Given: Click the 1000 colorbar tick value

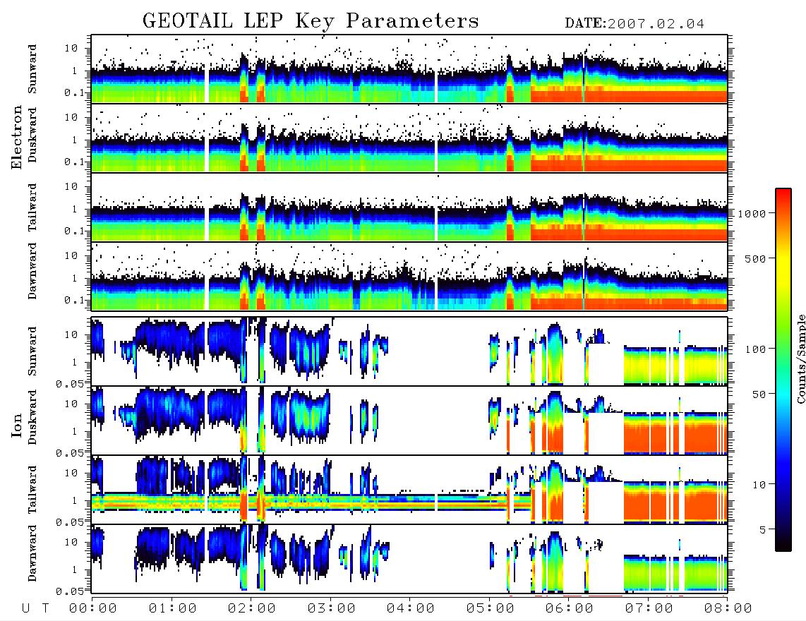Looking at the screenshot, I should pyautogui.click(x=752, y=214).
